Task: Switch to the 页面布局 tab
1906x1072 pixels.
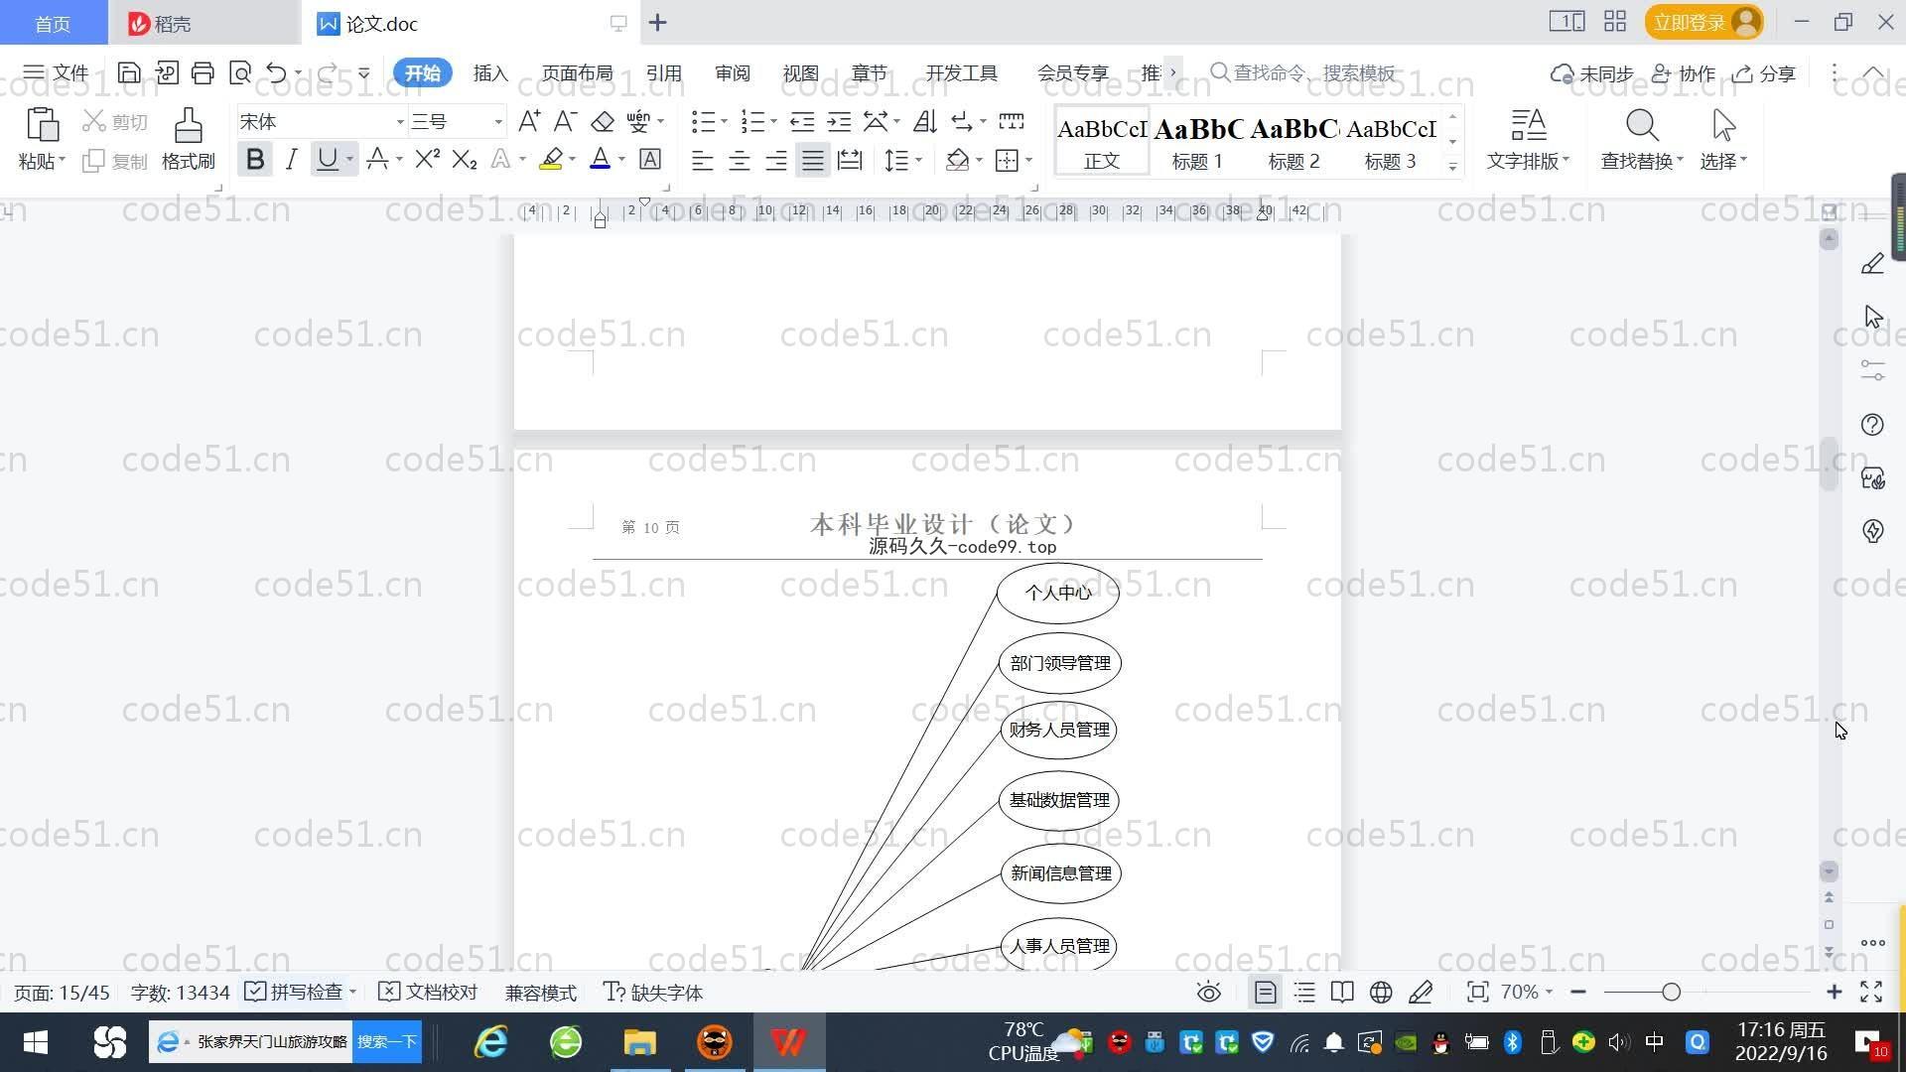Action: (x=577, y=73)
